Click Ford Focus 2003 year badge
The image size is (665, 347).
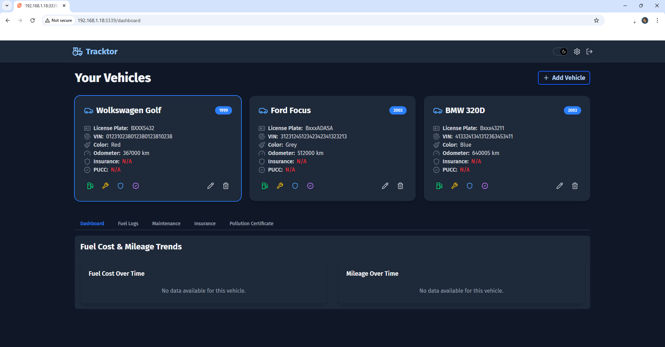tap(398, 110)
